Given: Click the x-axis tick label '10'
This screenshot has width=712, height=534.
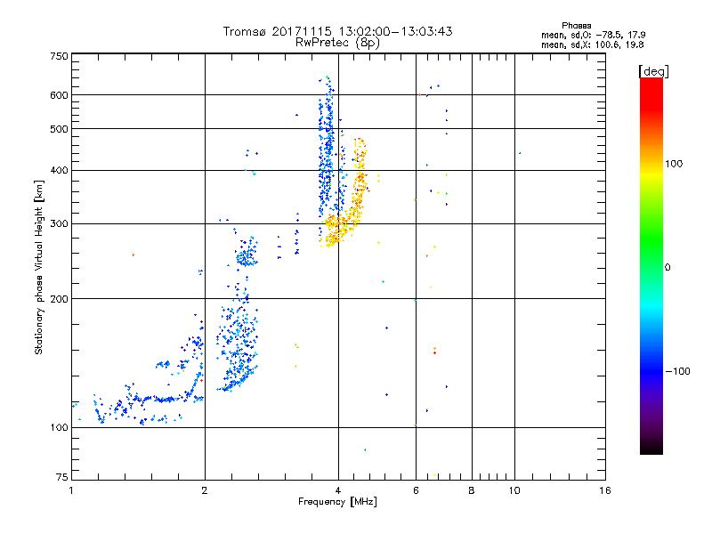Looking at the screenshot, I should pos(514,490).
